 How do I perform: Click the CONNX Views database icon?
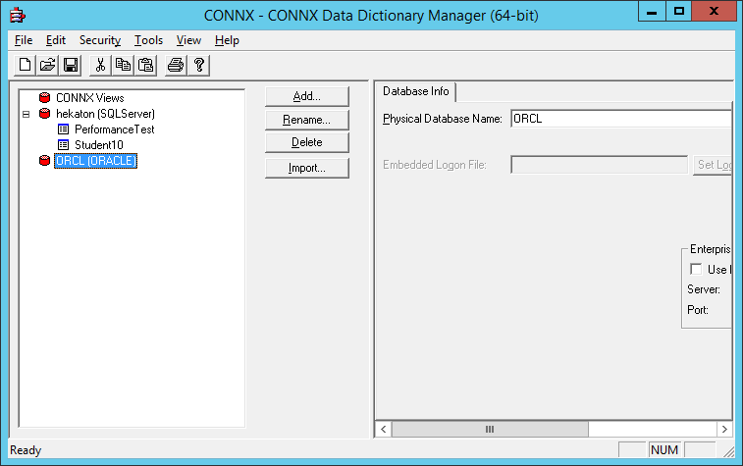(44, 97)
